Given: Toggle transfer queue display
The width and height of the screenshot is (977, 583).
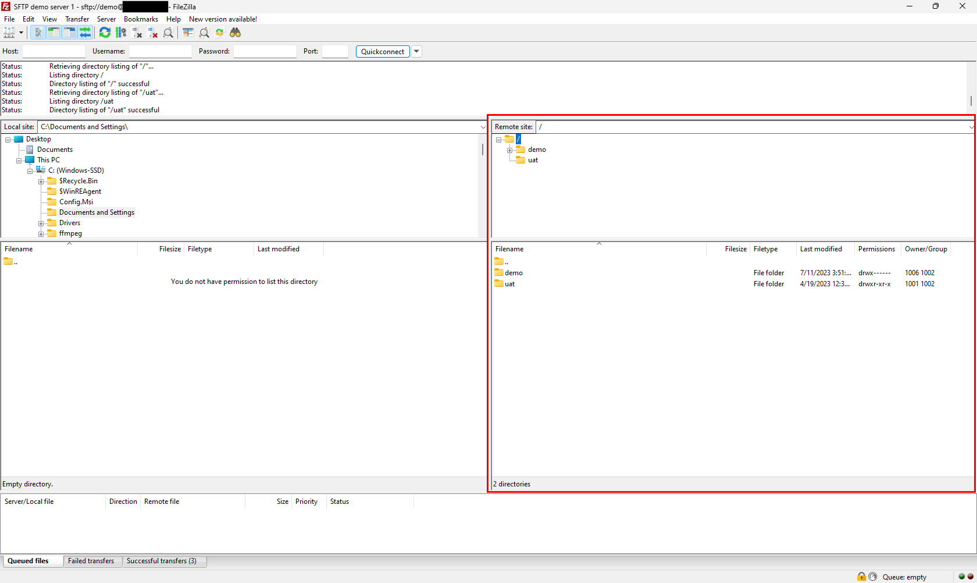Looking at the screenshot, I should 85,33.
